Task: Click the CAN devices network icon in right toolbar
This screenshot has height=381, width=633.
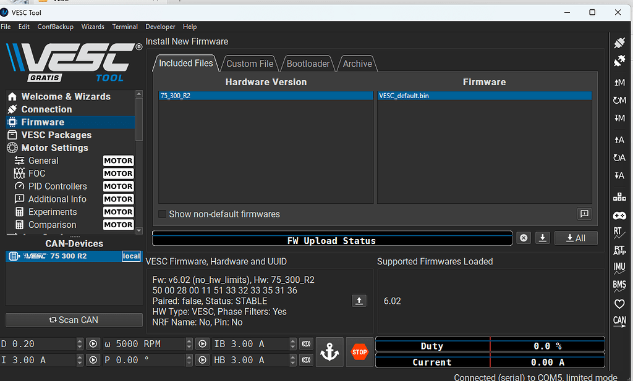Action: (619, 197)
